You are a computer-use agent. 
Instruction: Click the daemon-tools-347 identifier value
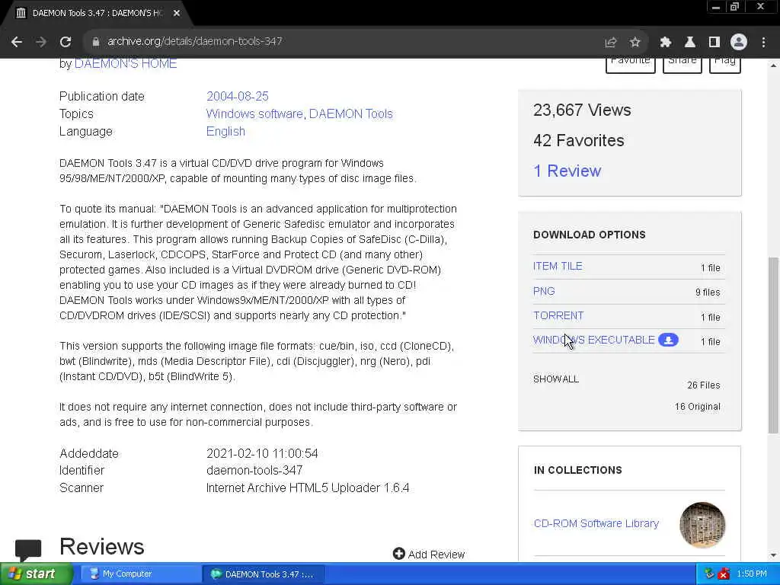click(x=254, y=470)
